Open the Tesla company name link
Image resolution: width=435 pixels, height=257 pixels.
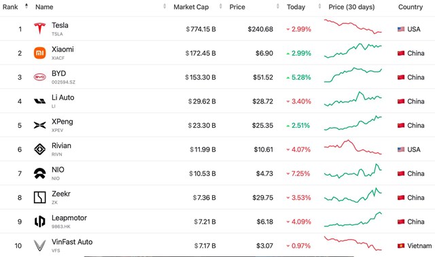pyautogui.click(x=60, y=25)
